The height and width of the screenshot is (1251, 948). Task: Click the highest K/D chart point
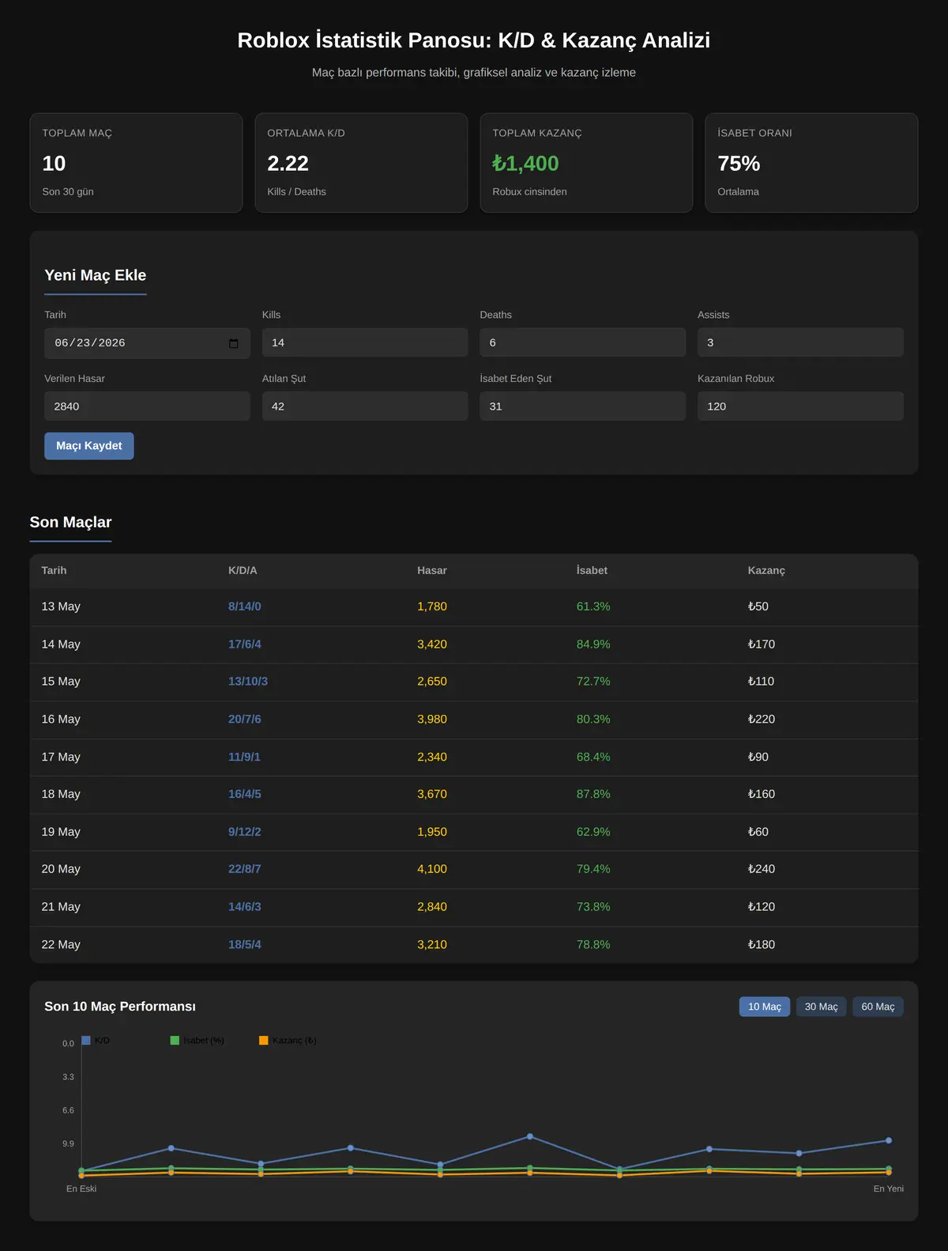click(x=530, y=1136)
